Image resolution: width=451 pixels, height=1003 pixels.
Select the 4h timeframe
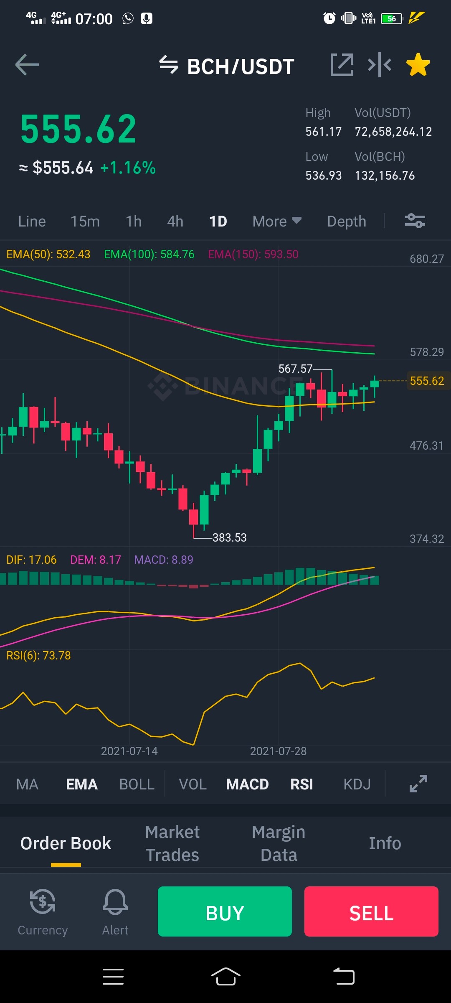(x=175, y=221)
